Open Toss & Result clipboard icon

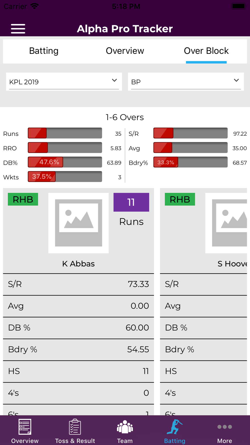[x=75, y=427]
